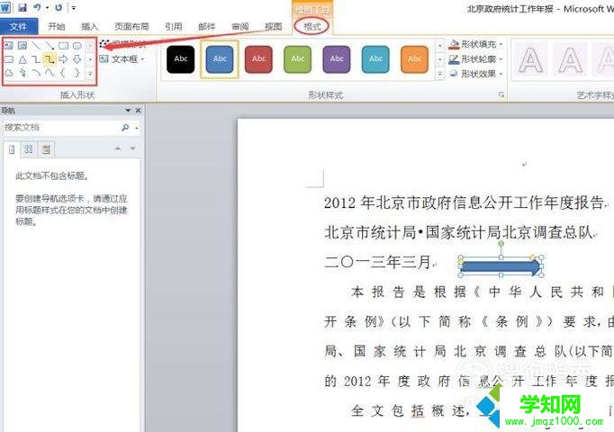Switch to the 开始 Home tab
The width and height of the screenshot is (614, 432).
57,27
